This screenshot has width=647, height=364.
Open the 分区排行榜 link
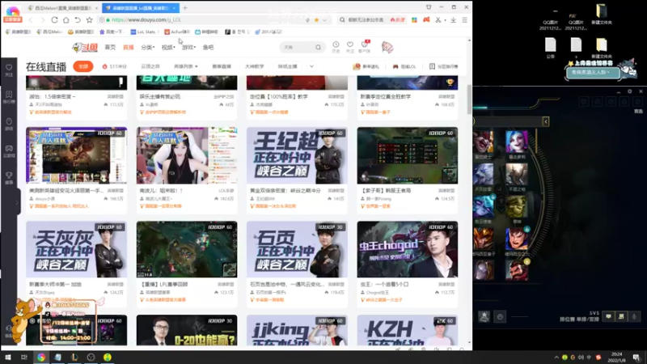[x=443, y=66]
